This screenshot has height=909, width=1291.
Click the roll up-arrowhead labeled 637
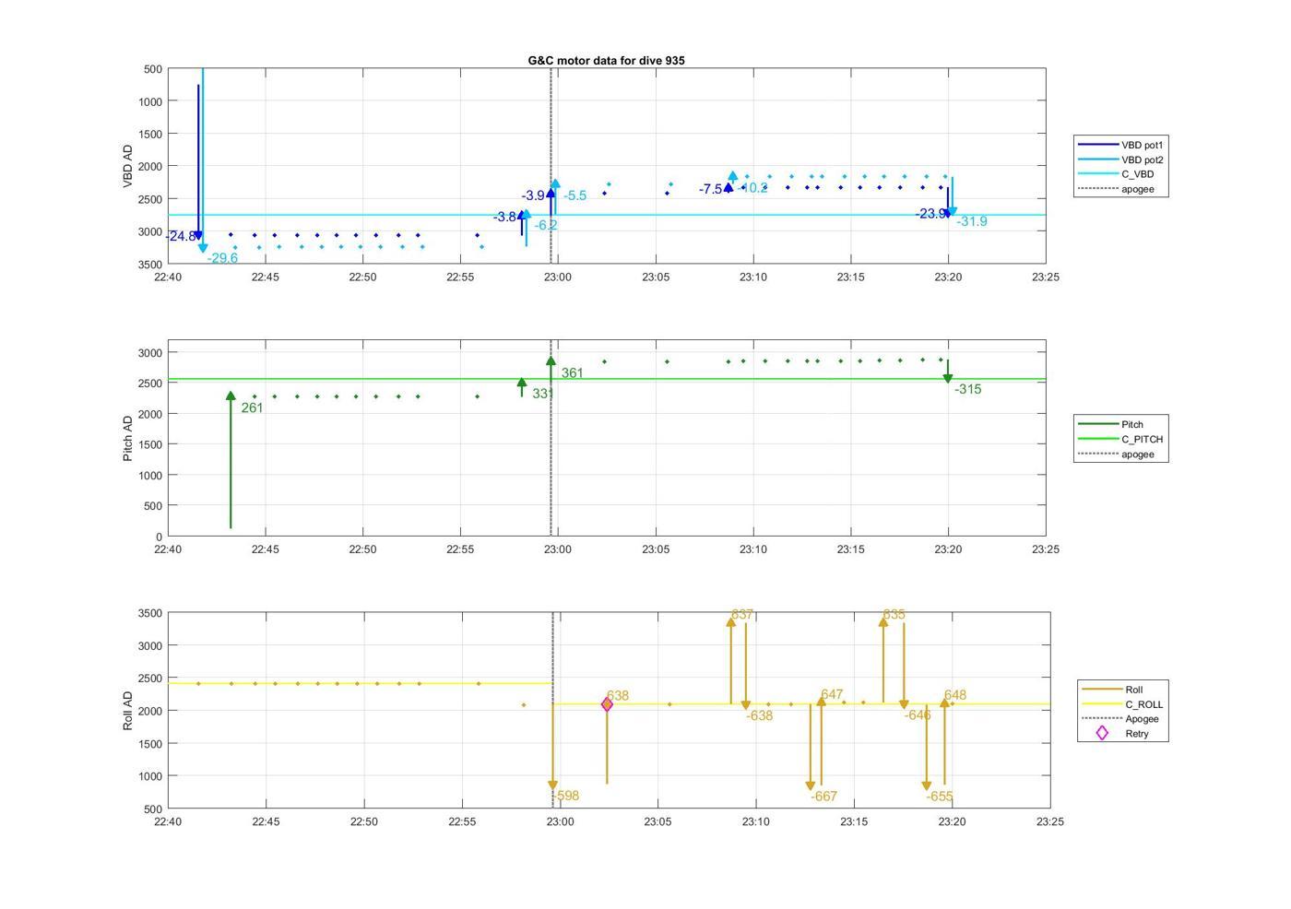click(x=730, y=622)
